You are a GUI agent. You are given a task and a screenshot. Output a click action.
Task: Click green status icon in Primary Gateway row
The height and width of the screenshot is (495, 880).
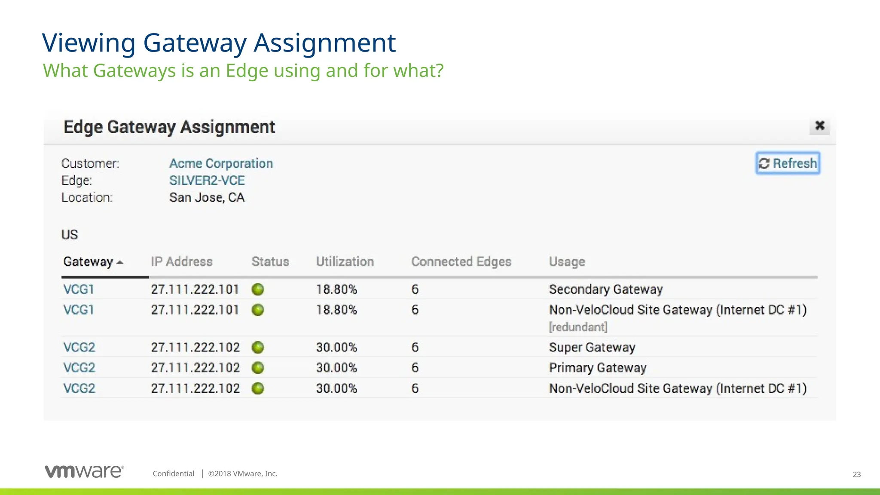(258, 368)
